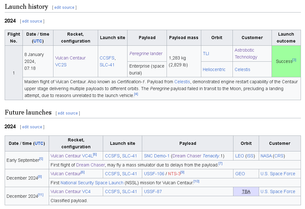Open the USSF-87 payload link
The image size is (305, 209).
(x=153, y=192)
